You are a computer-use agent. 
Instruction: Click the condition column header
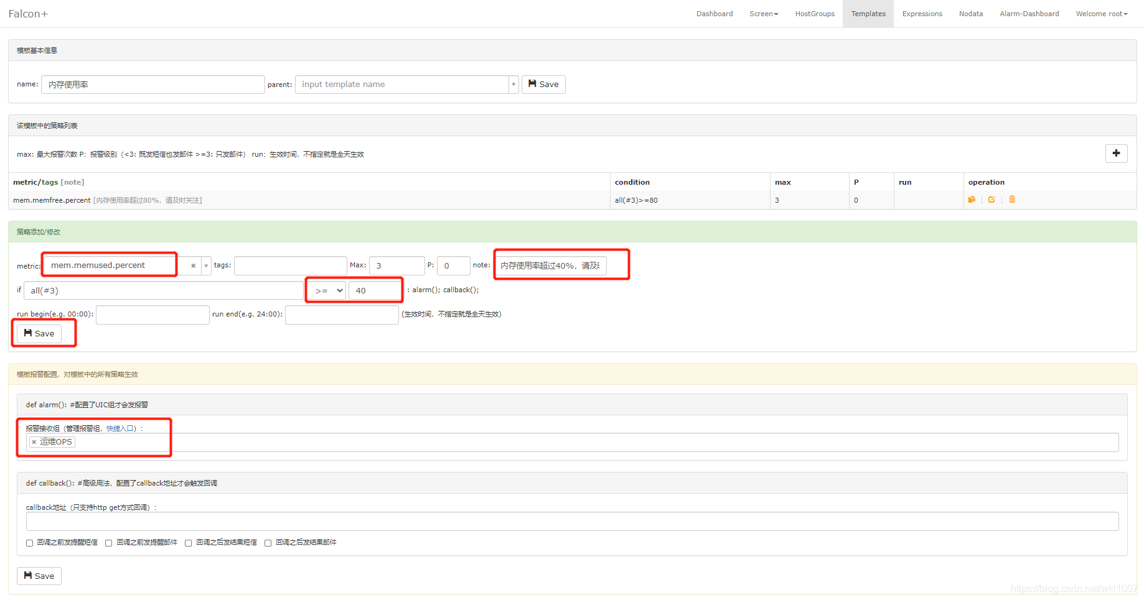click(x=632, y=182)
